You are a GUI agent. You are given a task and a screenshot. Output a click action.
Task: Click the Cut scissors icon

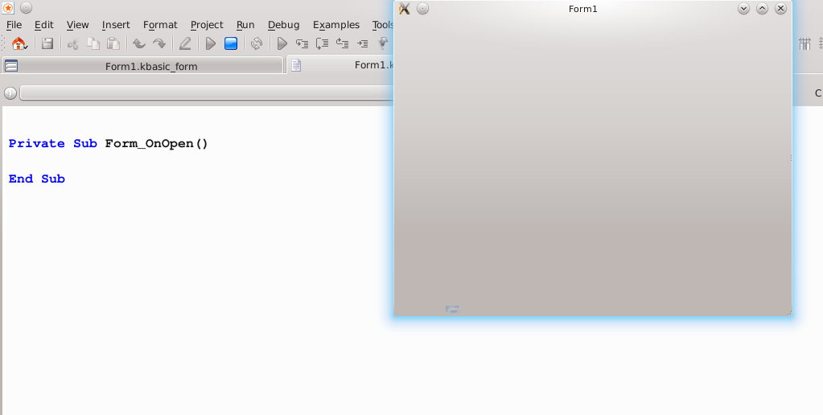coord(72,43)
